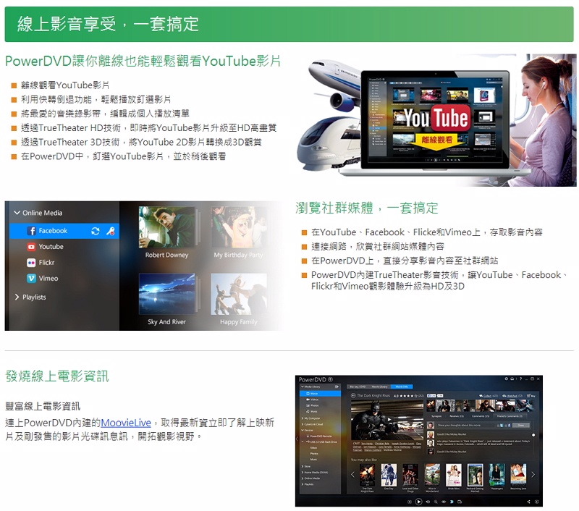Click the help question mark in PowerDVD window
This screenshot has width=579, height=511.
[520, 379]
